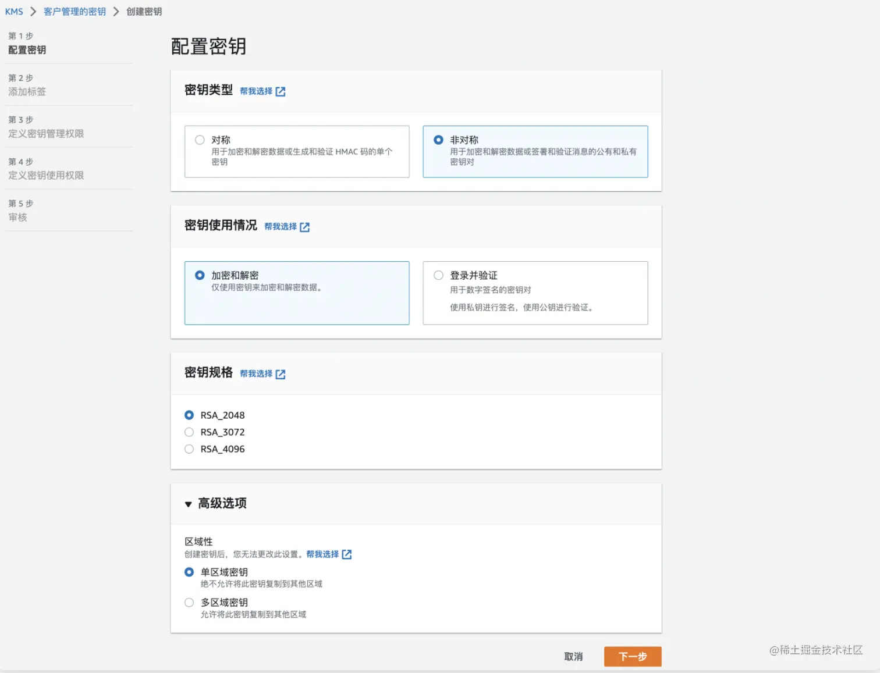Image resolution: width=880 pixels, height=673 pixels.
Task: Go to 客户管理的密钥 breadcrumb
Action: [74, 12]
